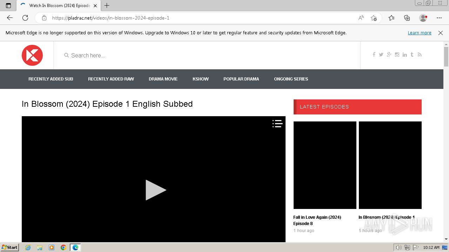Open Action Center flag in tray
The height and width of the screenshot is (252, 449).
(x=415, y=247)
